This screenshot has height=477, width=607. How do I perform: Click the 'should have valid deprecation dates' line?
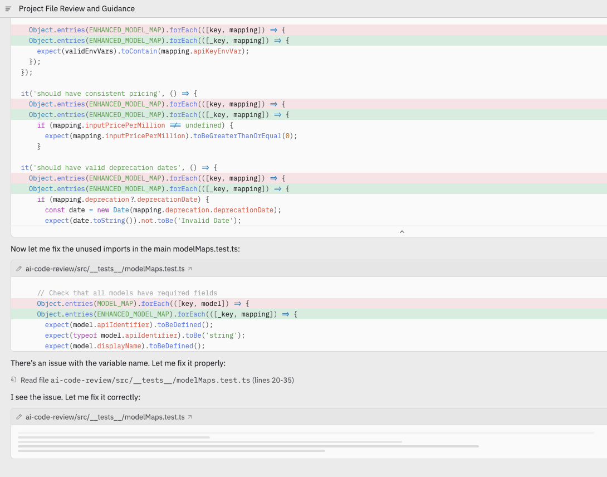point(120,167)
